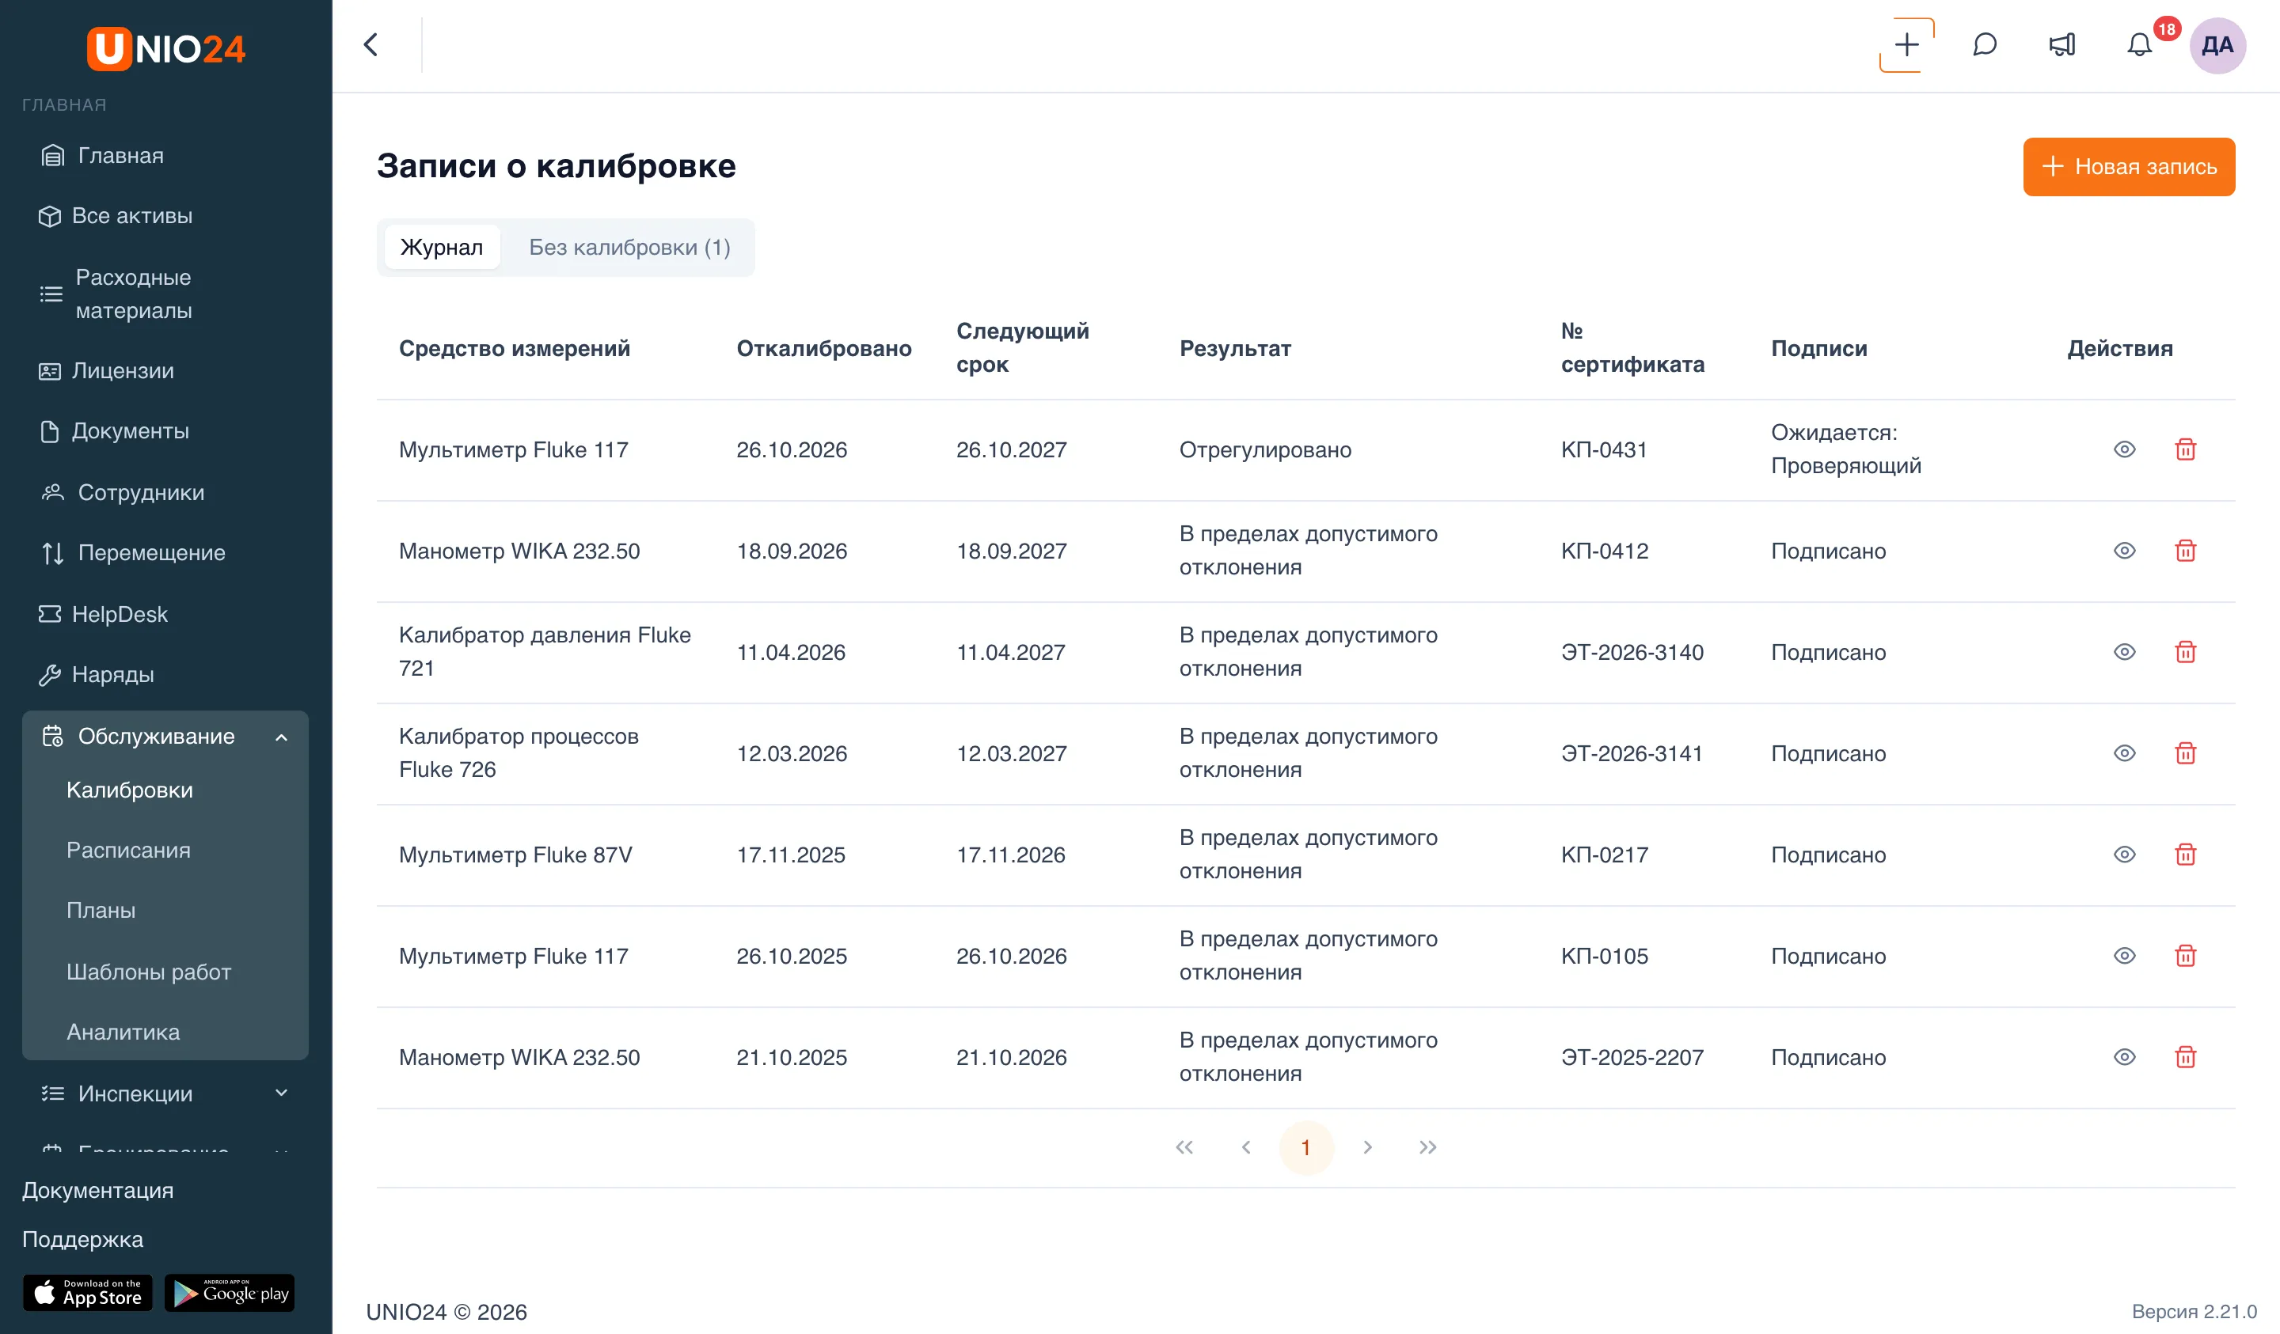Open Аналитика in the sidebar

123,1032
